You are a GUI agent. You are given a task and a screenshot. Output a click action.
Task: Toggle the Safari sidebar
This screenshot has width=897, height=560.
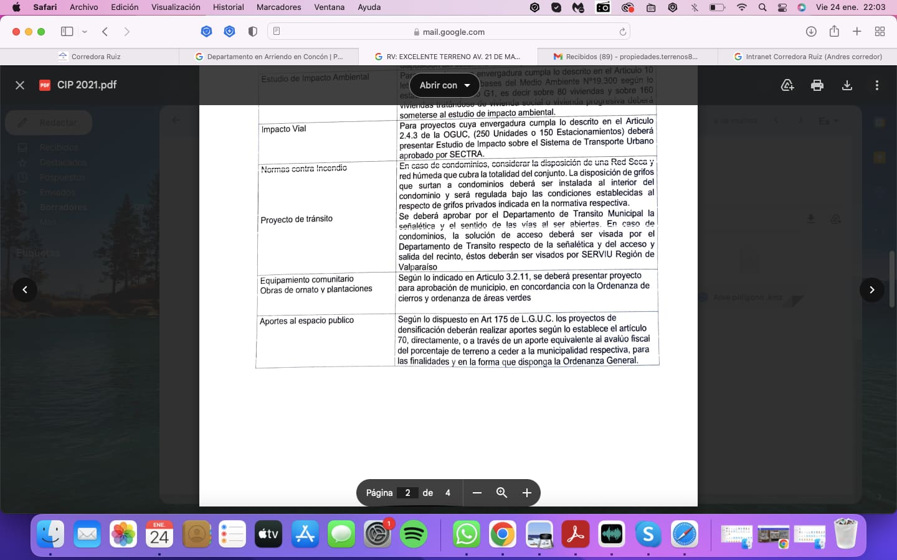tap(67, 32)
